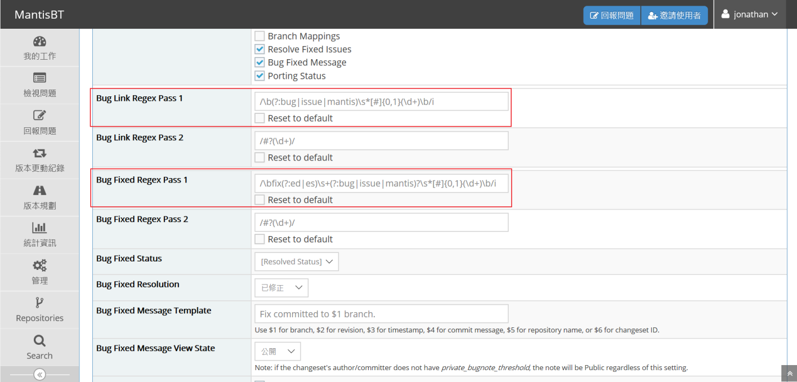Viewport: 797px width, 382px height.
Task: Collapse the sidebar with the chevron toggle
Action: (x=39, y=375)
